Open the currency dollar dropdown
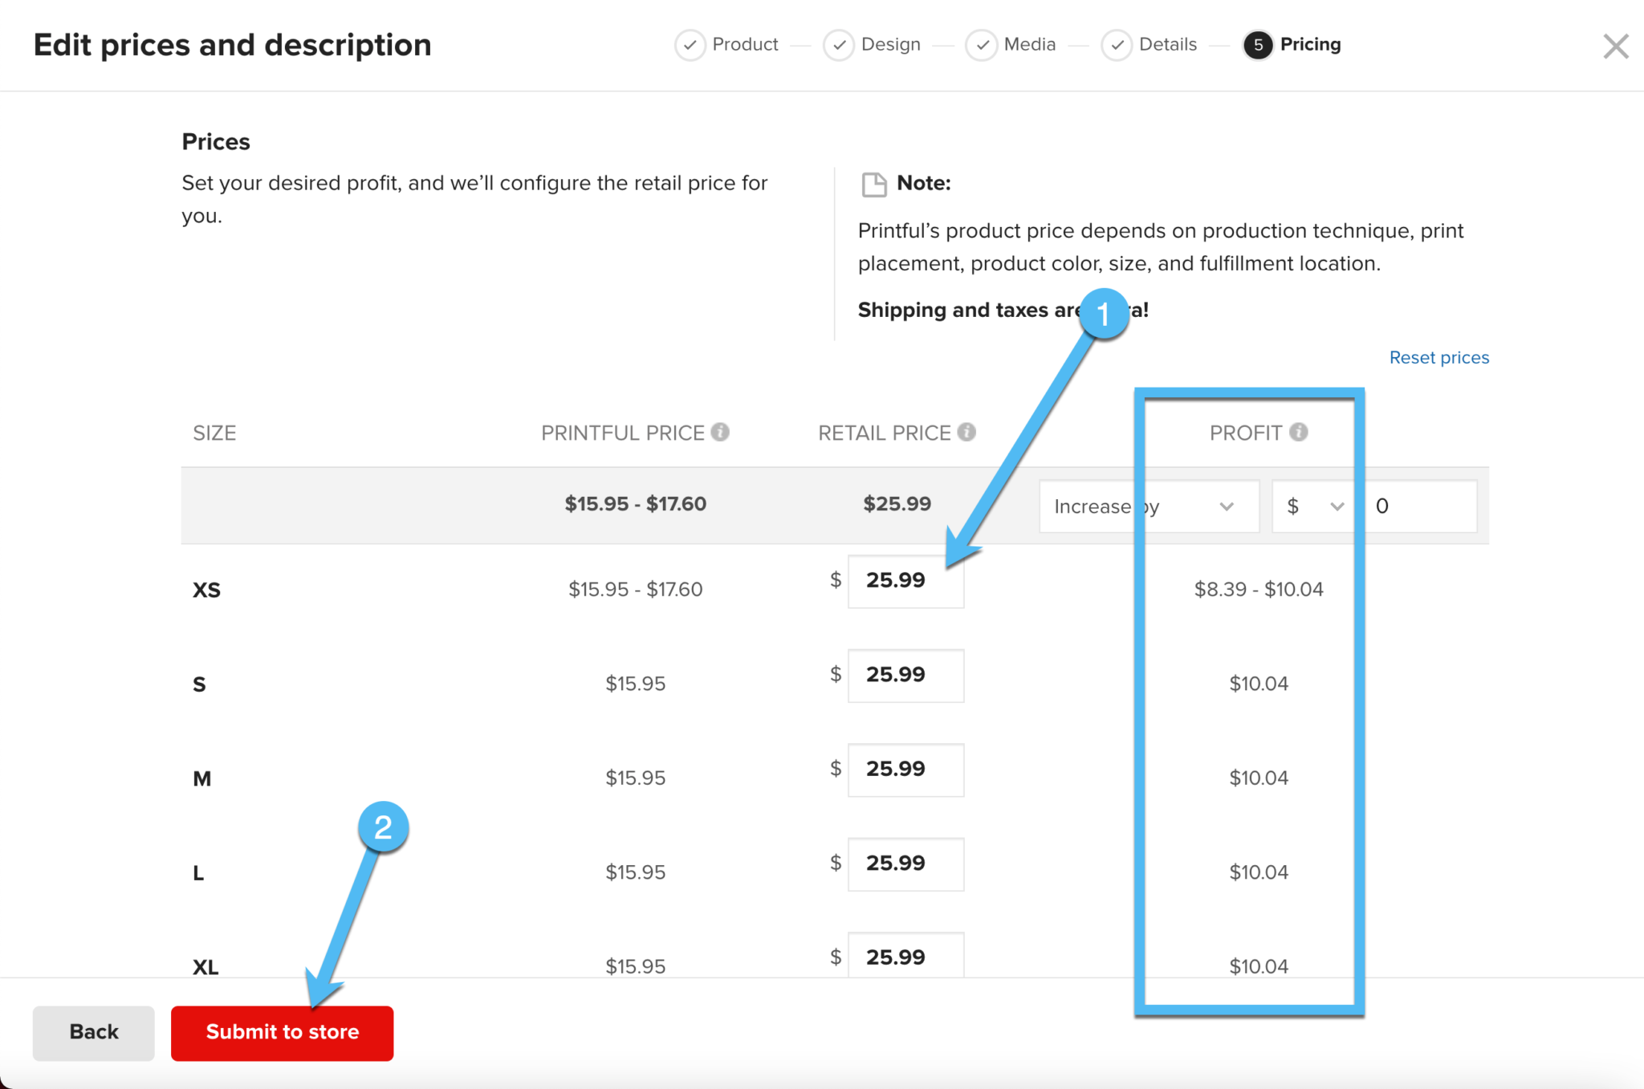1644x1089 pixels. pyautogui.click(x=1314, y=506)
